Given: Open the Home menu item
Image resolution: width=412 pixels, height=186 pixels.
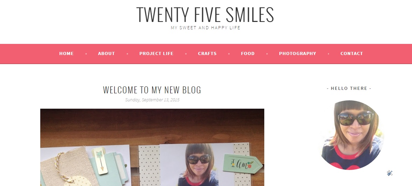Looking at the screenshot, I should click(x=66, y=53).
